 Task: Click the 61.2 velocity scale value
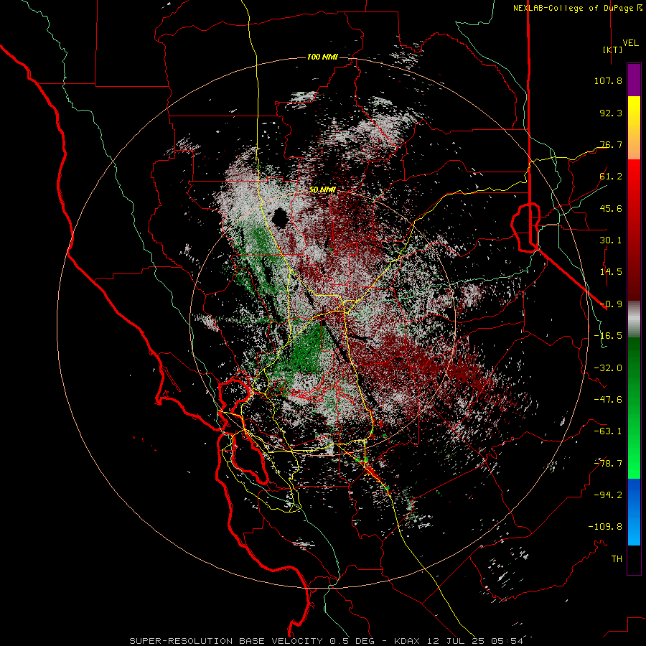[x=611, y=177]
